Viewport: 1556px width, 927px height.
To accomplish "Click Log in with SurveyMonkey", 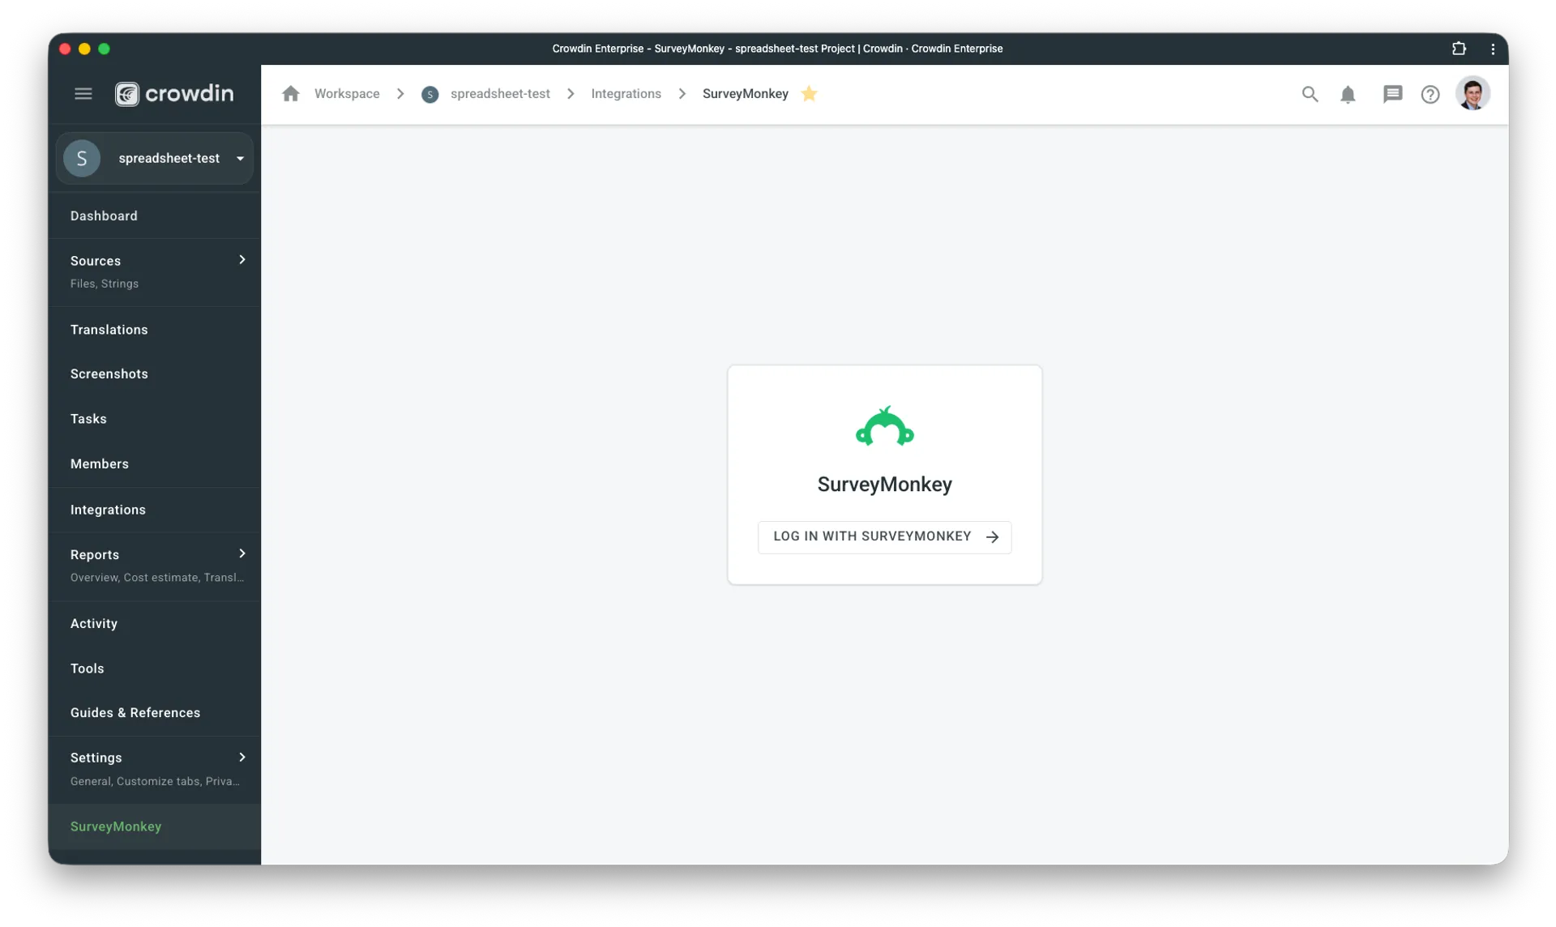I will point(884,536).
